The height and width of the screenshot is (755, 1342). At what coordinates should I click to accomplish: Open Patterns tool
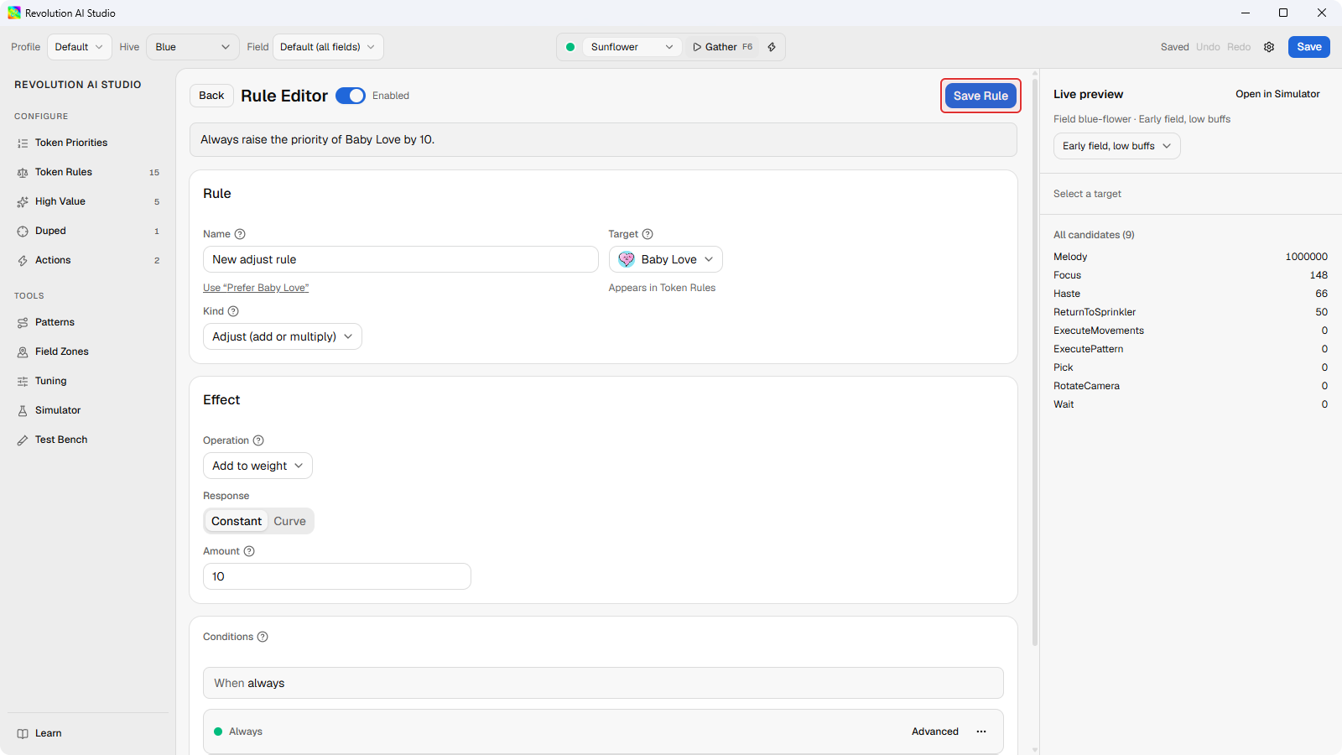tap(88, 322)
